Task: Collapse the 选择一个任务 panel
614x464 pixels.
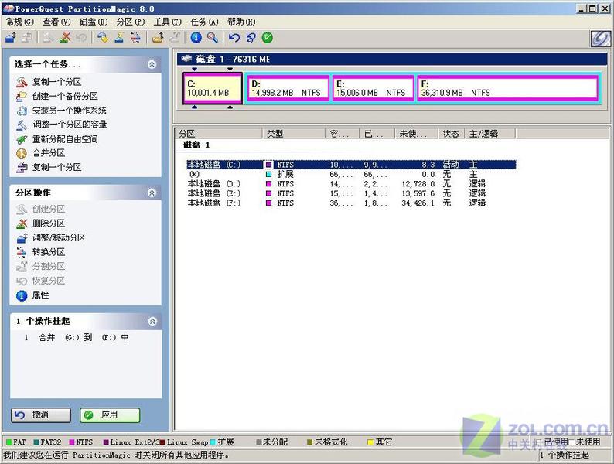Action: (152, 64)
